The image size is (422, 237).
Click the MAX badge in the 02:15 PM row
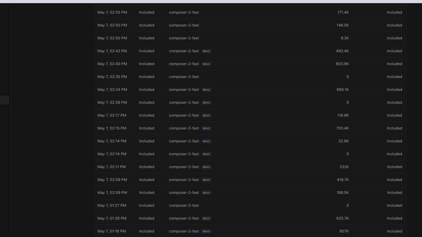click(206, 128)
